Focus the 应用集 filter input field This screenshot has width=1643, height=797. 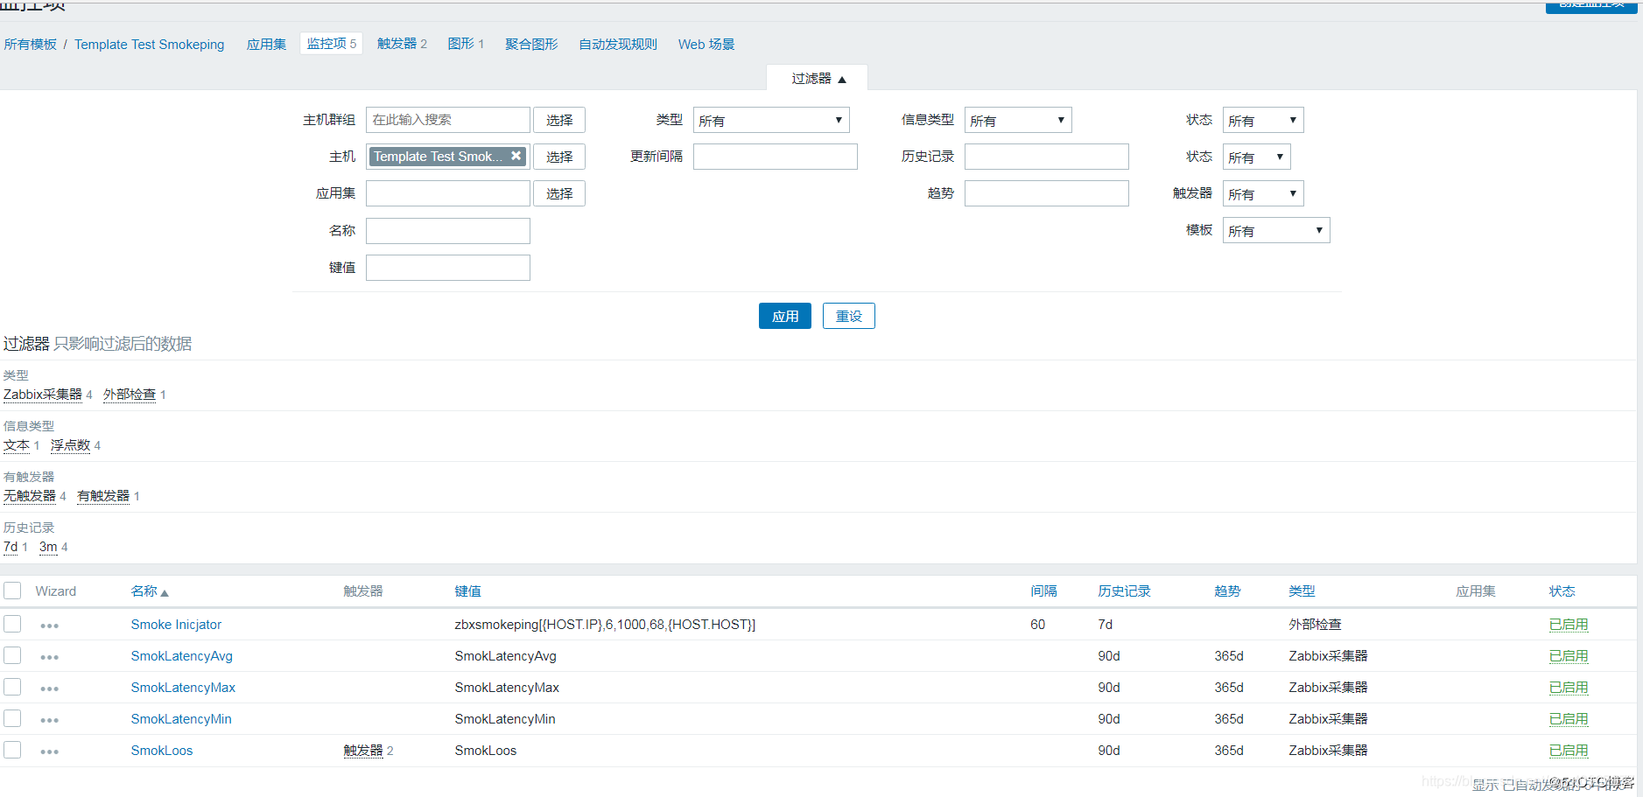[x=448, y=193]
